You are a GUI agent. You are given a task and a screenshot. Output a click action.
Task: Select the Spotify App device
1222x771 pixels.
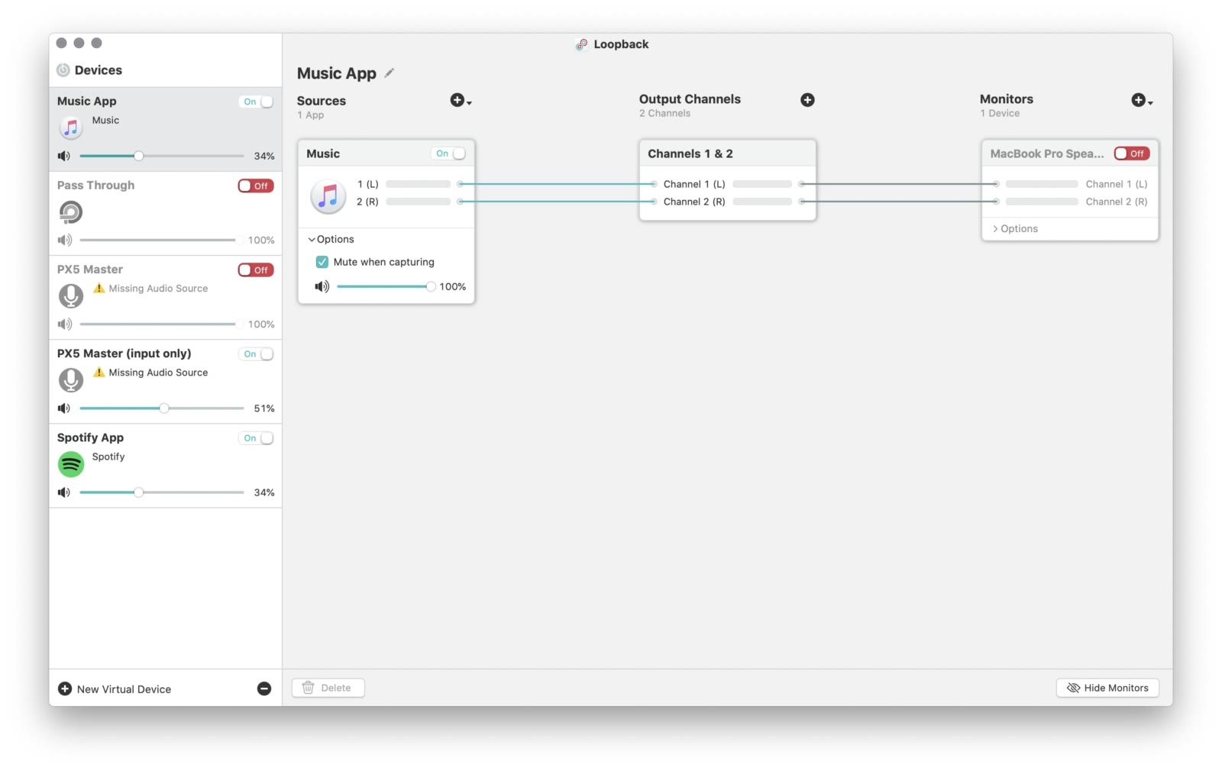(x=166, y=466)
